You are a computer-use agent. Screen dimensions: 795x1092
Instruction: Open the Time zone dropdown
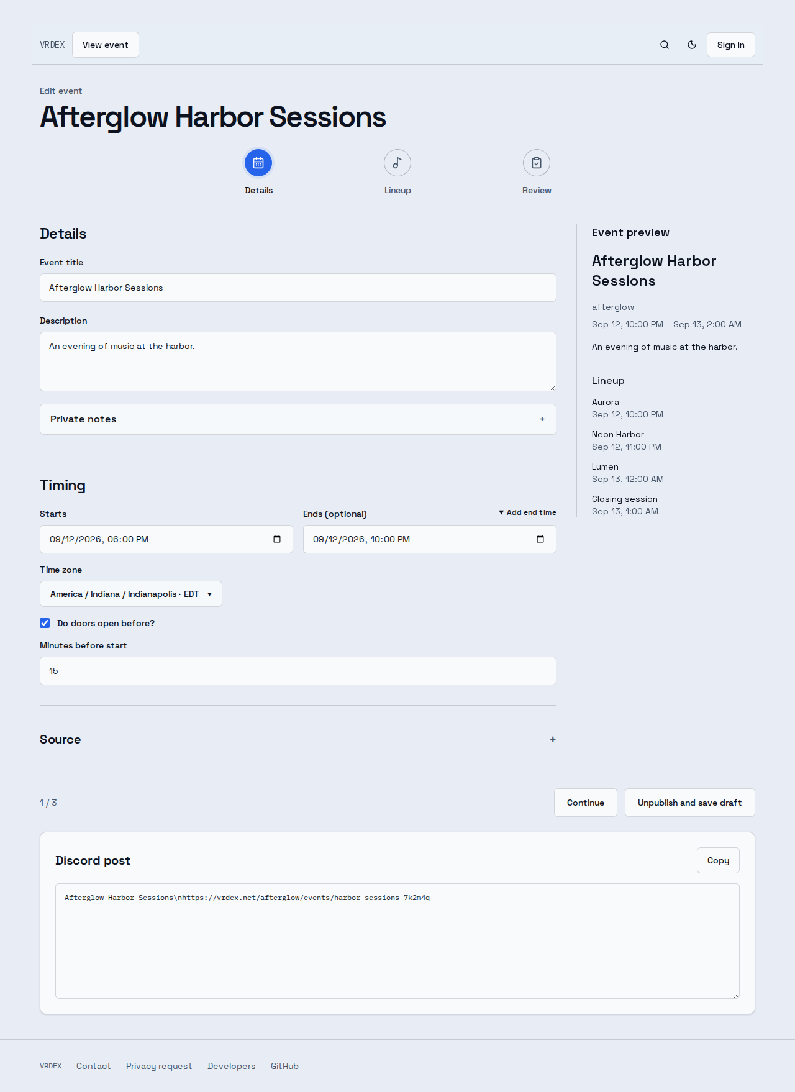[131, 594]
